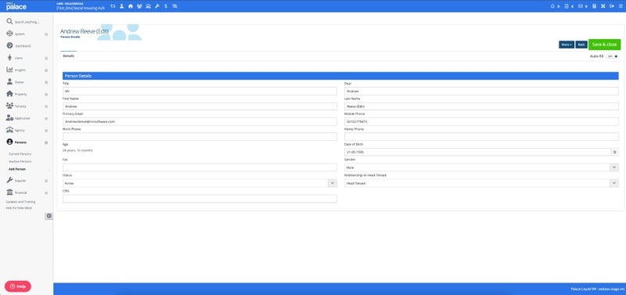Screen dimensions: 626x295
Task: Click the fullscreen expand icon
Action: [603, 6]
